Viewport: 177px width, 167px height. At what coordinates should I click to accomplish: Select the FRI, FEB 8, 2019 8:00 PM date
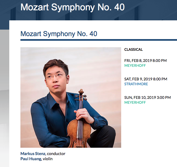(145, 61)
